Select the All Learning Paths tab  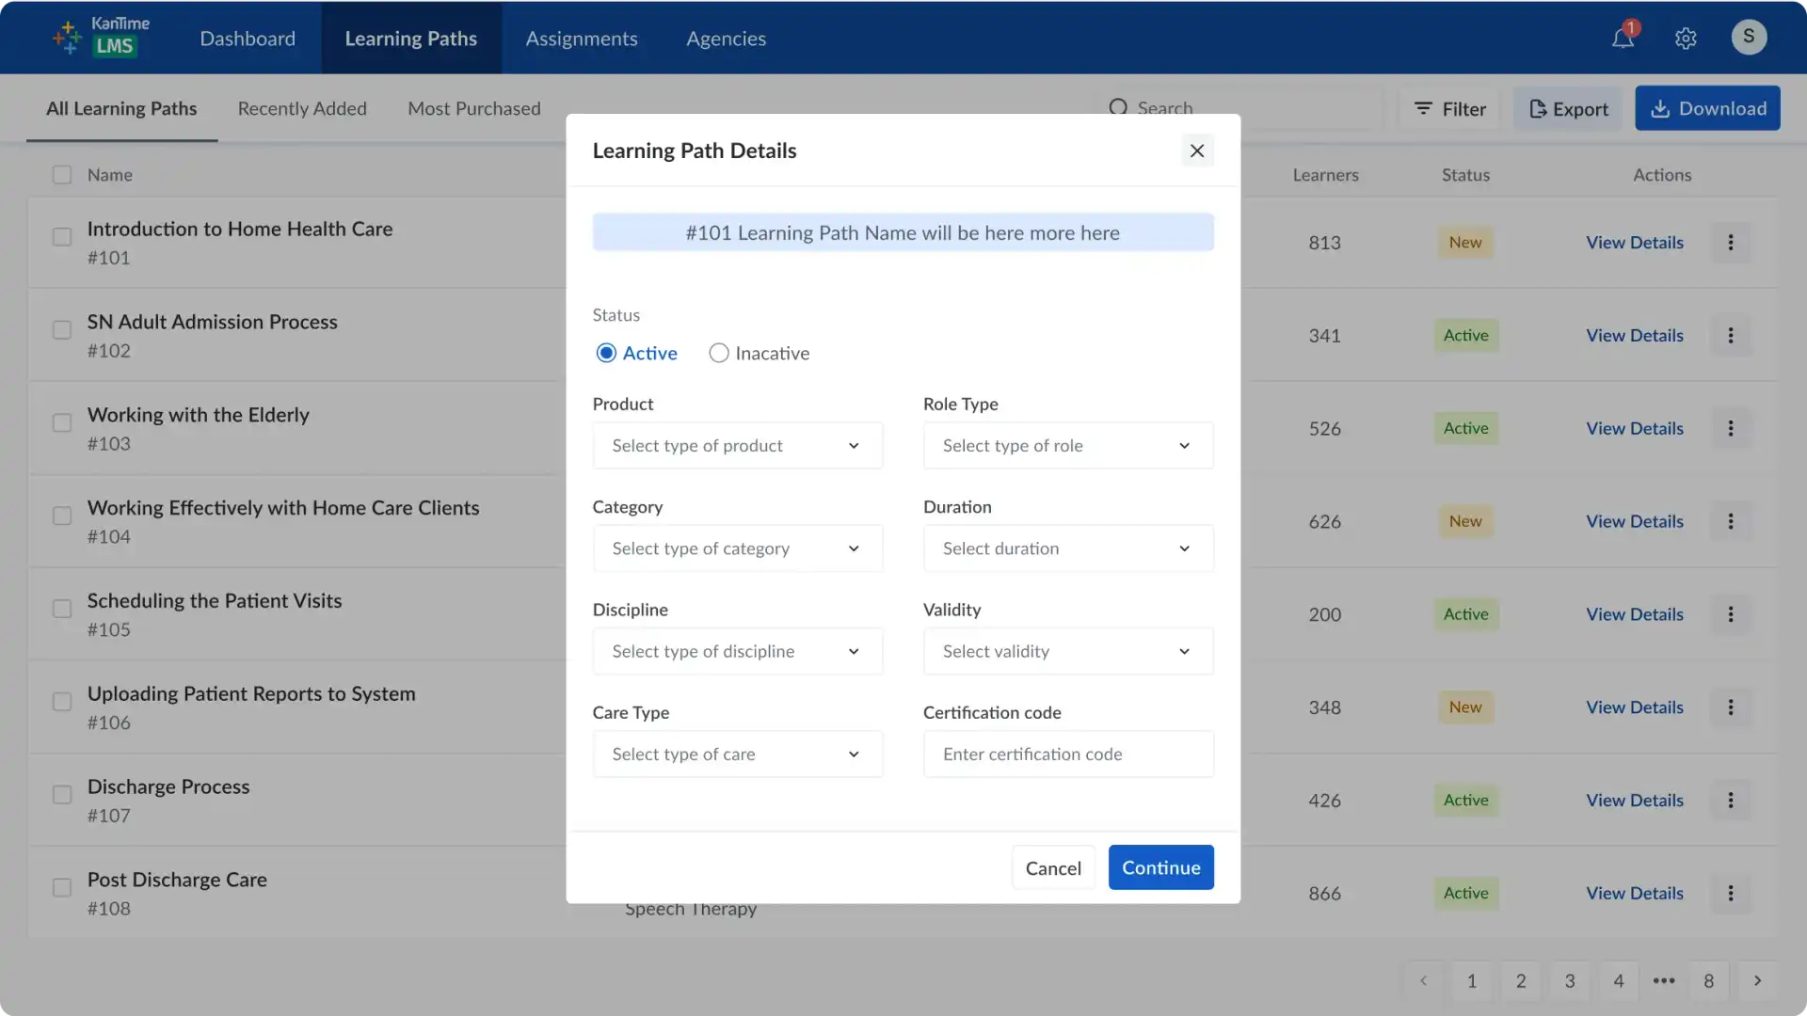[121, 109]
